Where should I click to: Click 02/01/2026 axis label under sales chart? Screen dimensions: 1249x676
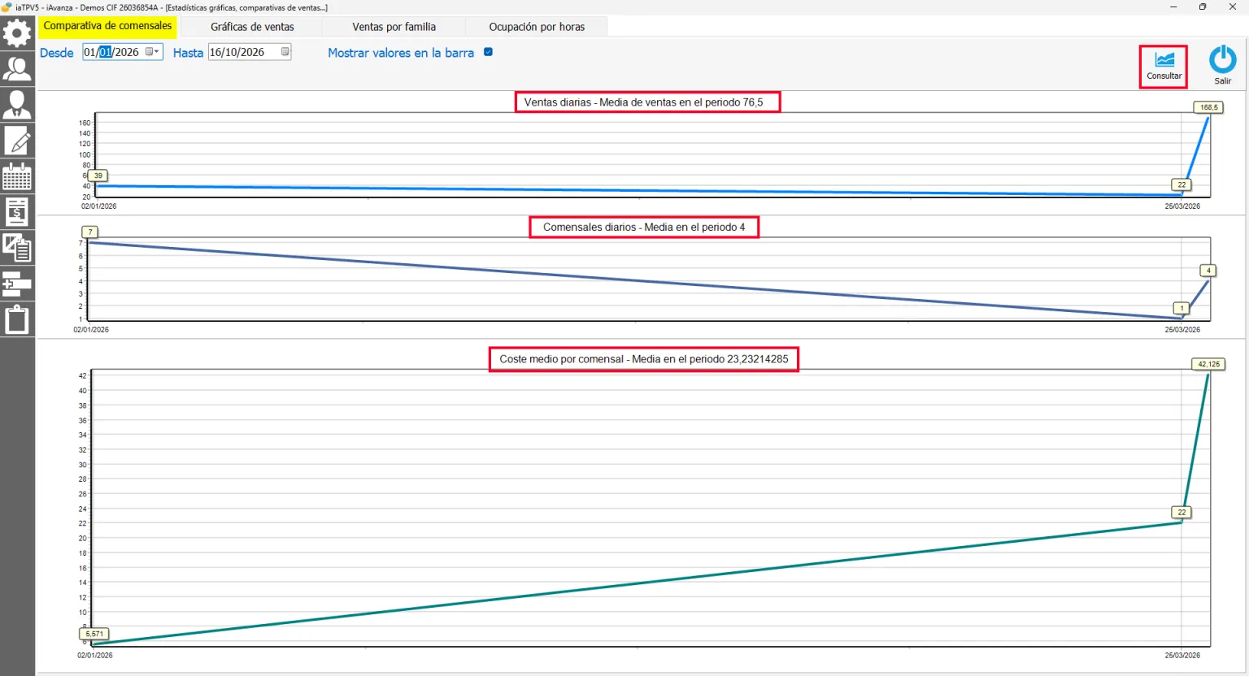coord(98,206)
